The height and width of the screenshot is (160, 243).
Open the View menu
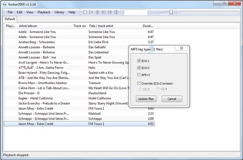[30, 12]
